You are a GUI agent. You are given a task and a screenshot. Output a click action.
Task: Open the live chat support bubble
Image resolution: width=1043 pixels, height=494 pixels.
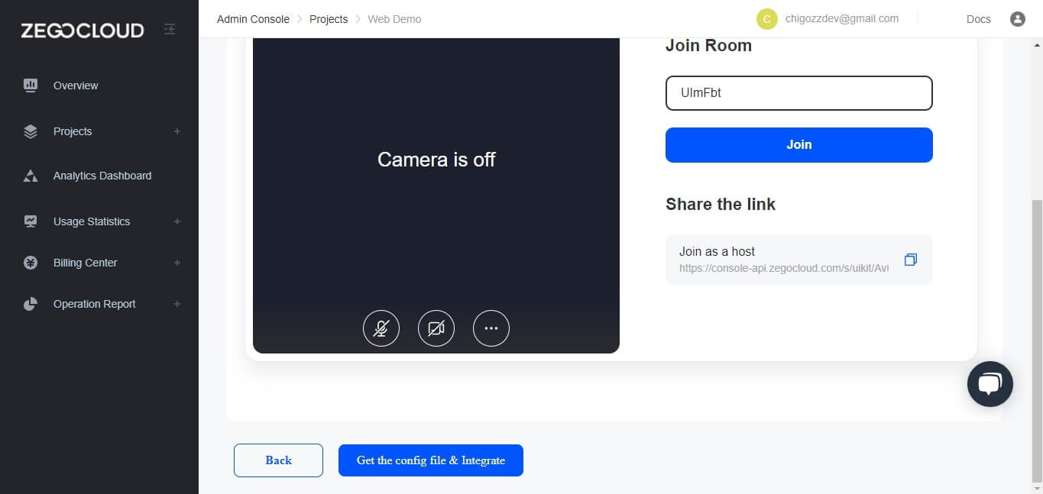pyautogui.click(x=990, y=383)
